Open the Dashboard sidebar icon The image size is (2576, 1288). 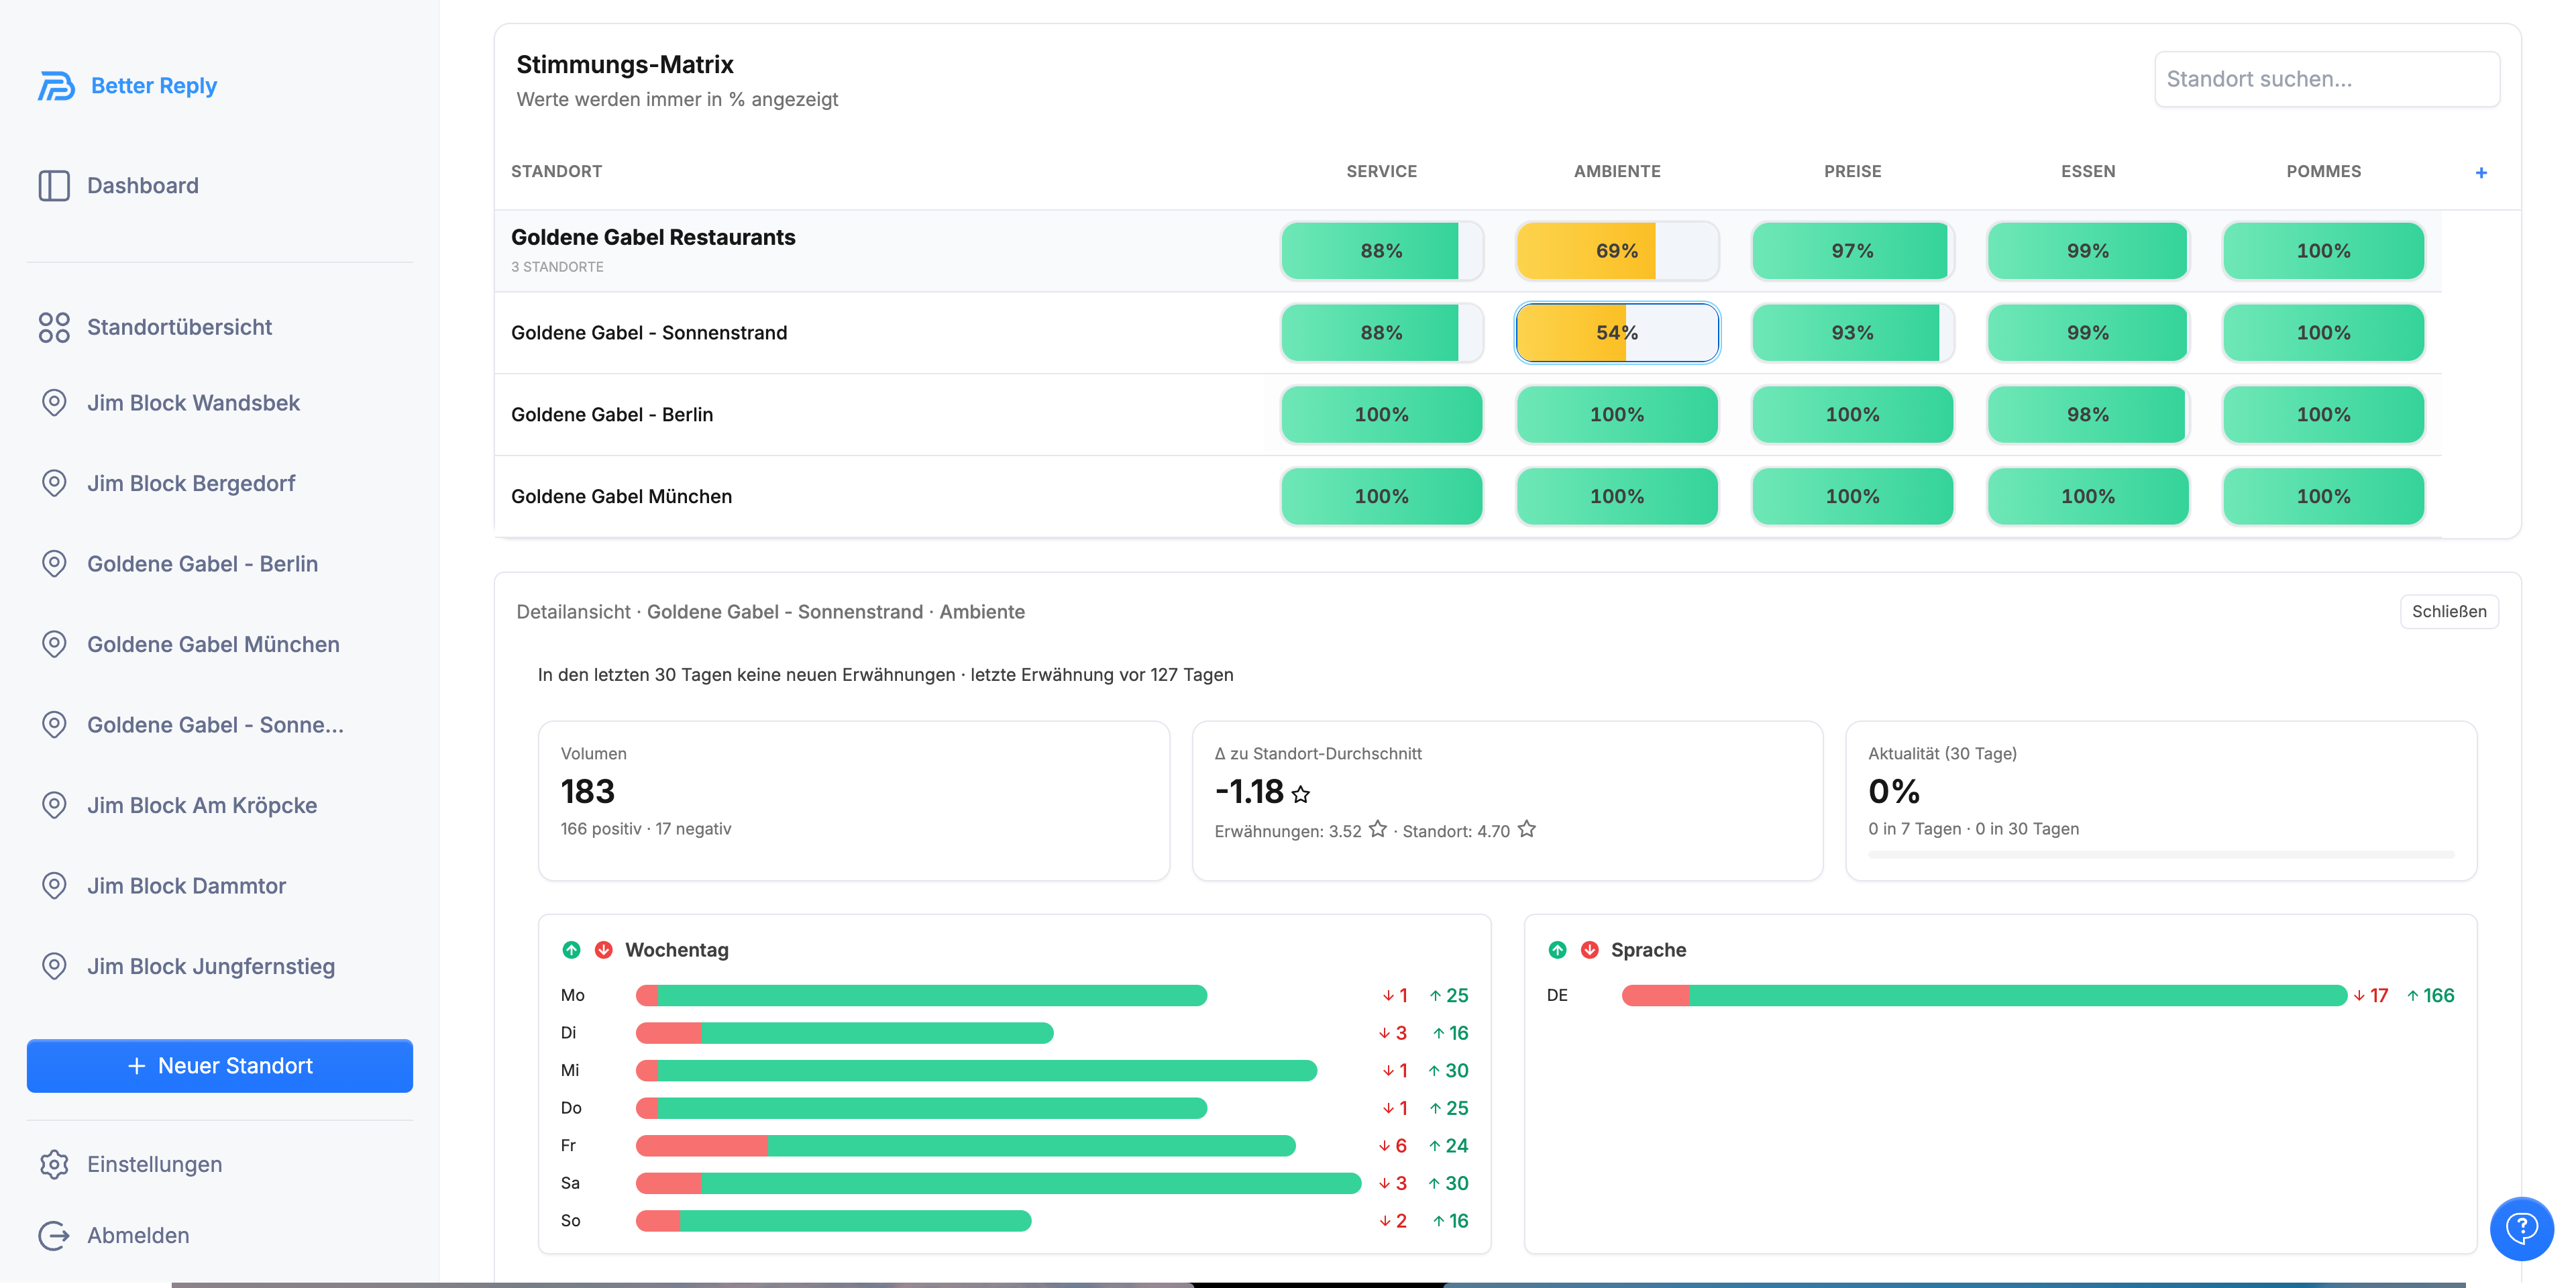[54, 186]
